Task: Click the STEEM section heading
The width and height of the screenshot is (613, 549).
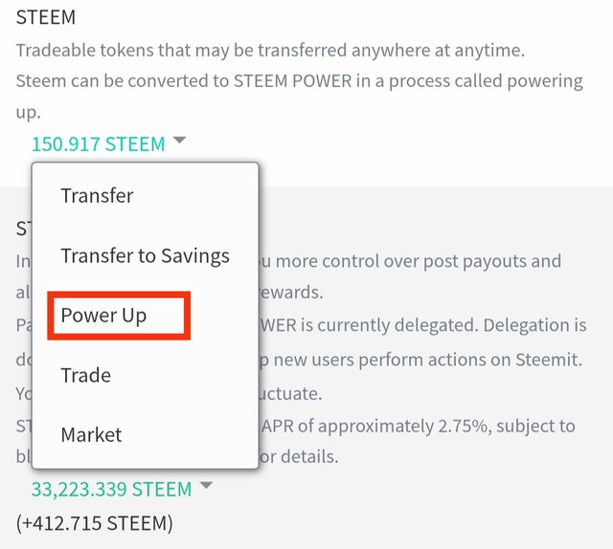Action: [x=46, y=18]
